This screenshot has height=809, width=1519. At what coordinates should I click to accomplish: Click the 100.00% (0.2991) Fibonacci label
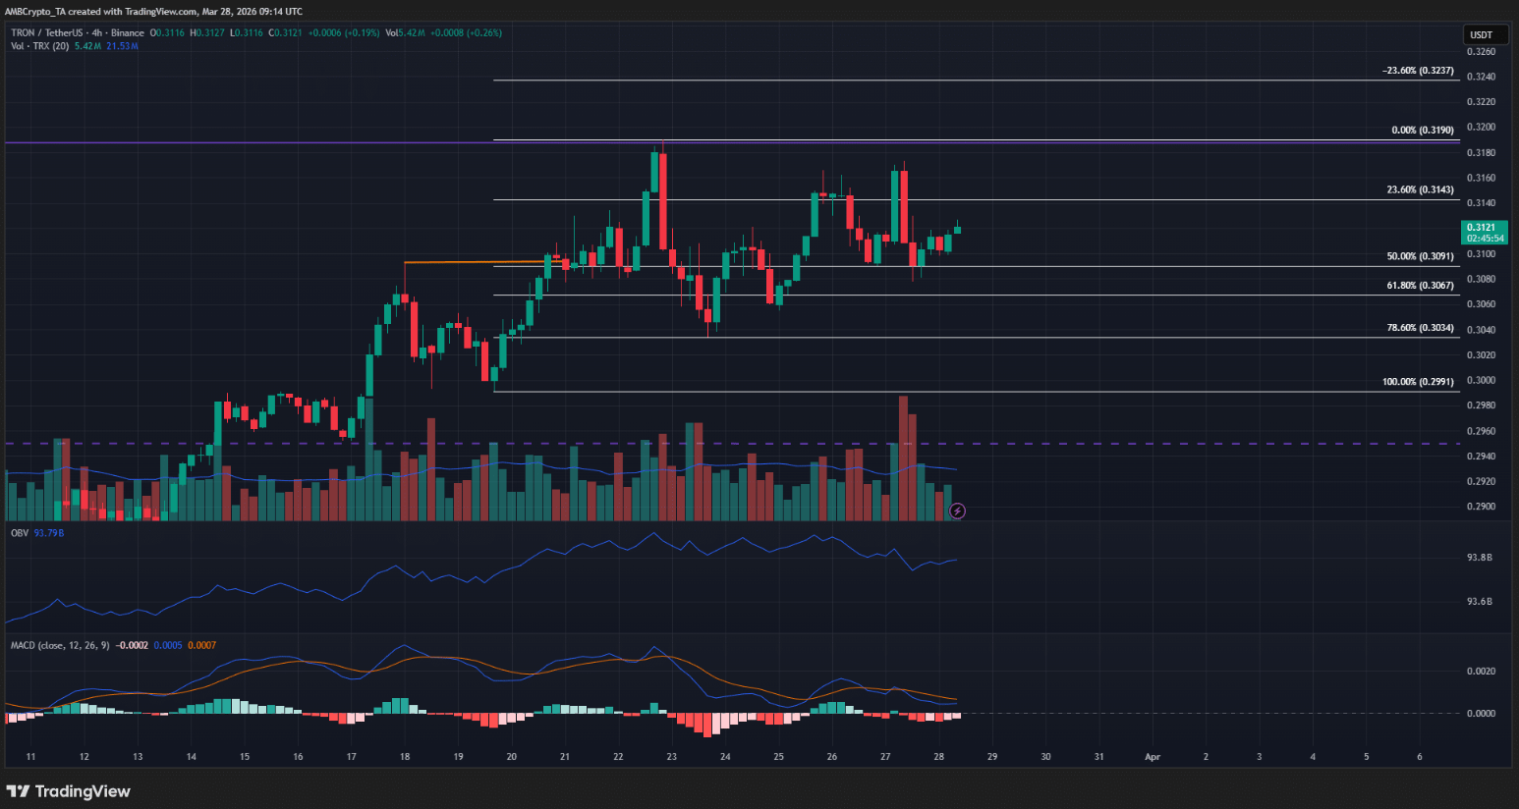[x=1418, y=382]
